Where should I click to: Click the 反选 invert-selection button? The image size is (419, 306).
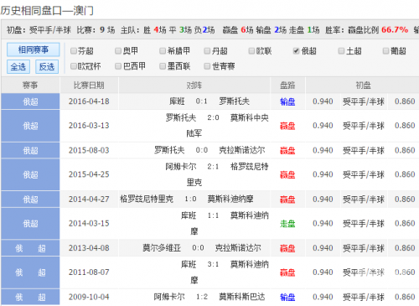(47, 67)
